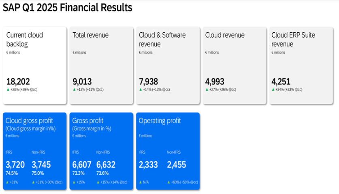Click the SAP Q1 2025 Financial Results heading

pyautogui.click(x=68, y=8)
